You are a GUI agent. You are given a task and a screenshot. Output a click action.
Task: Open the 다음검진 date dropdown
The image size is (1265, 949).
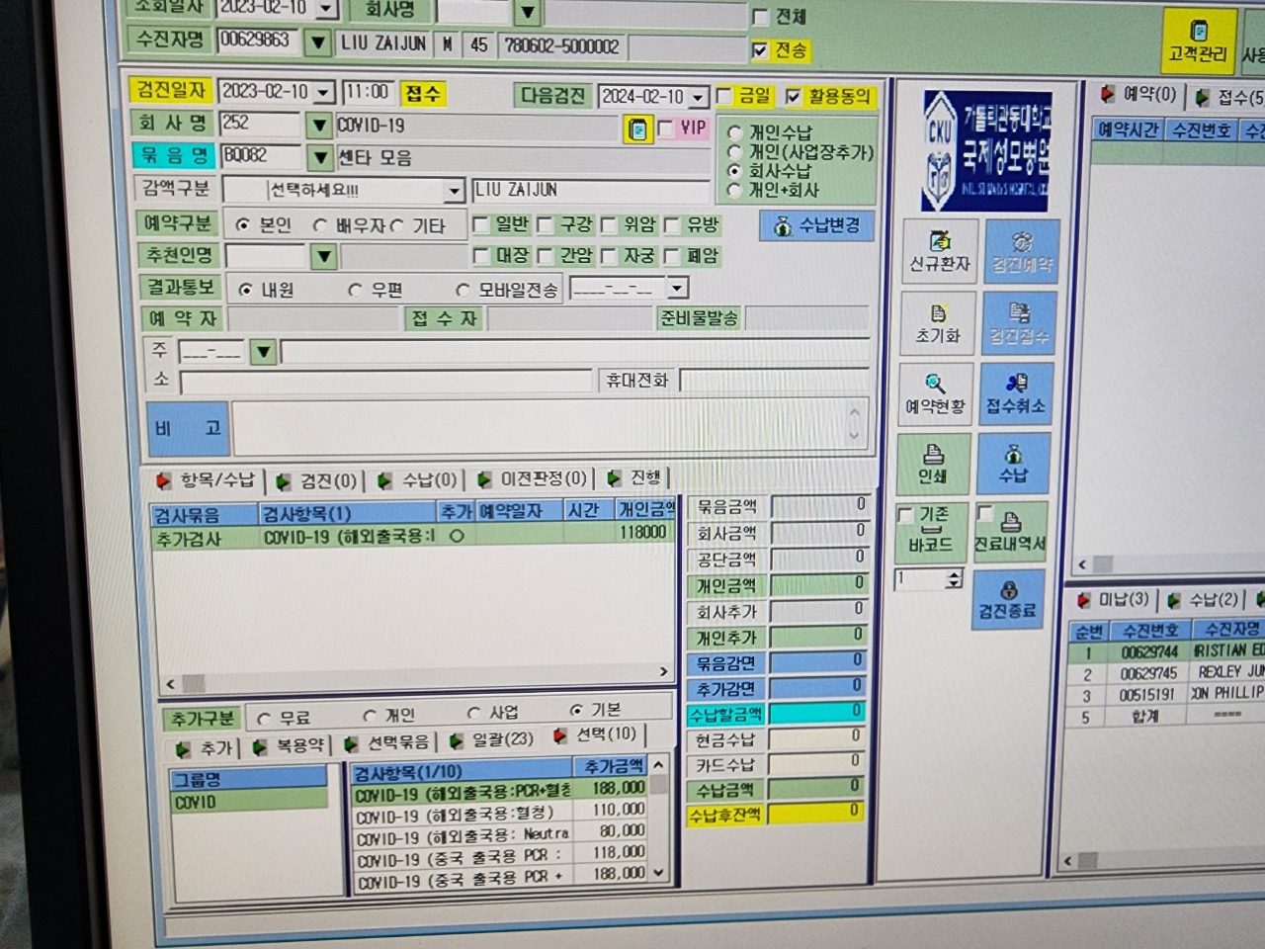(x=699, y=97)
